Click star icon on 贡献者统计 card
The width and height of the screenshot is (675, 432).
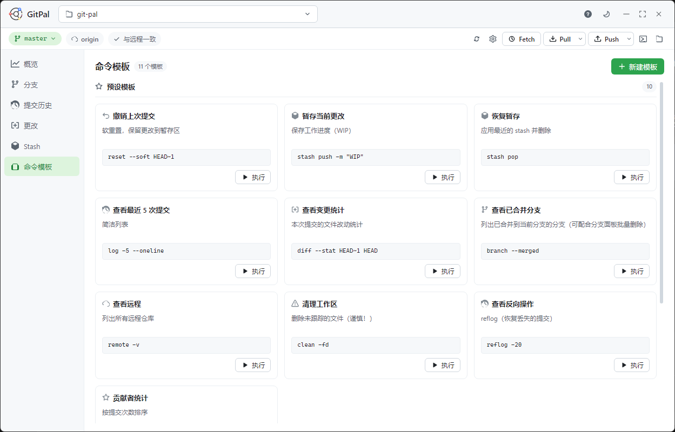pyautogui.click(x=106, y=398)
